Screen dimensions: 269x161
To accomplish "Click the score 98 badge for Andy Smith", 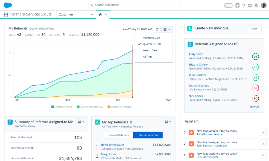I will pos(256,57).
